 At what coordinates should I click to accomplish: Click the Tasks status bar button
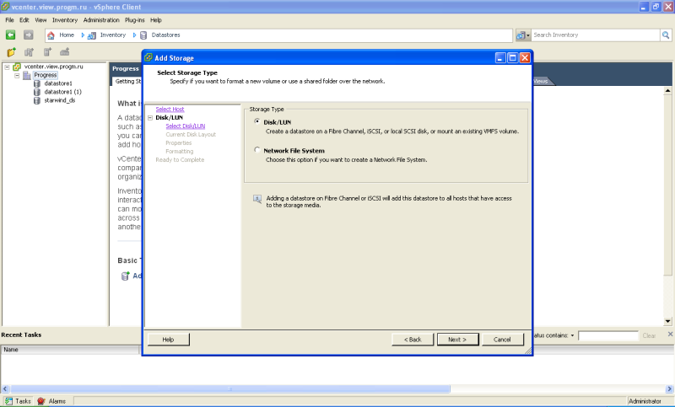click(x=18, y=401)
